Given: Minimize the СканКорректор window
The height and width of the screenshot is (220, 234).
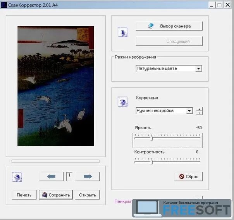Looking at the screenshot, I should tap(212, 5).
